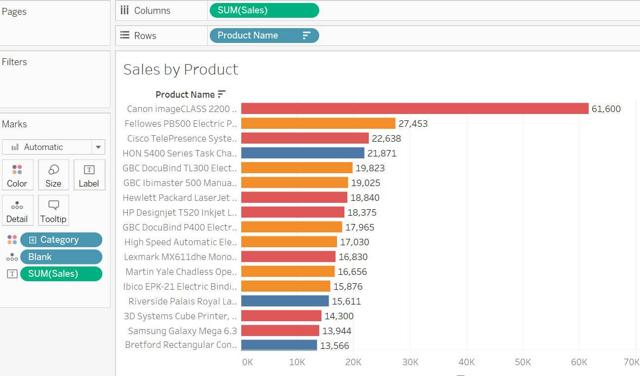Image resolution: width=640 pixels, height=376 pixels.
Task: Open the Size marks card
Action: pyautogui.click(x=53, y=175)
